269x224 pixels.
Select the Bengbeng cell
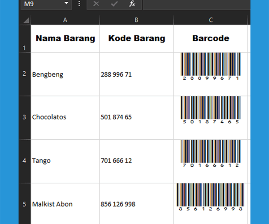(x=65, y=74)
